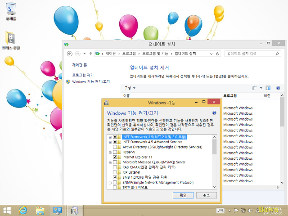
Task: Open help in update install window
Action: [278, 88]
